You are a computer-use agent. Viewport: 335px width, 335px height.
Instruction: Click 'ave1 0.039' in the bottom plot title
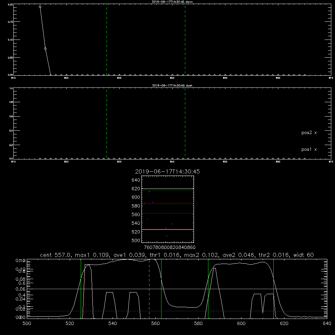click(x=130, y=255)
